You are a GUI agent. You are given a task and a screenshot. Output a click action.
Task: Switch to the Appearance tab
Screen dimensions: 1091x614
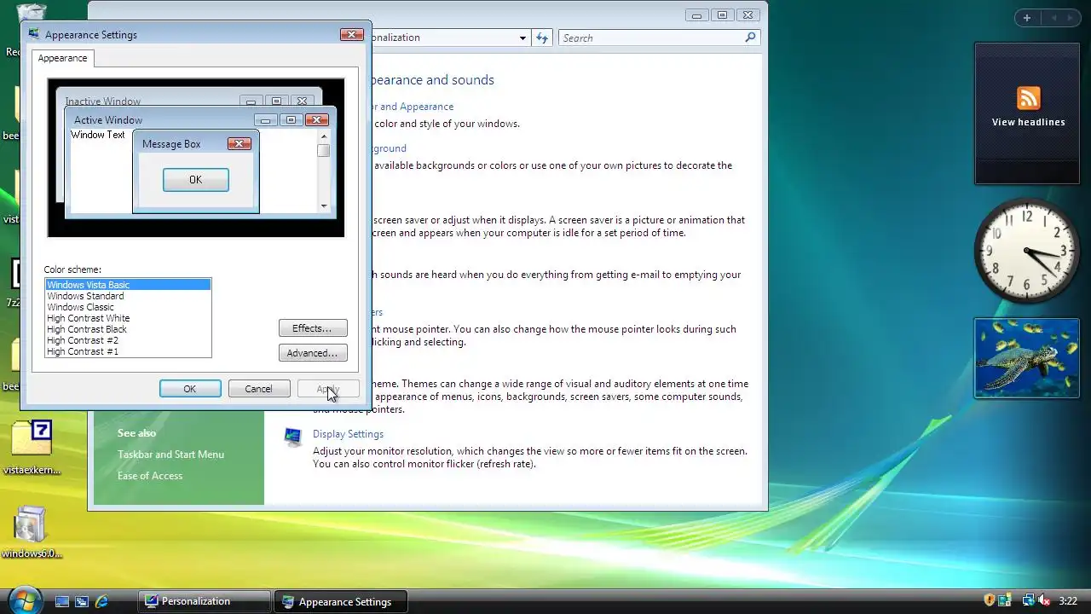[62, 58]
